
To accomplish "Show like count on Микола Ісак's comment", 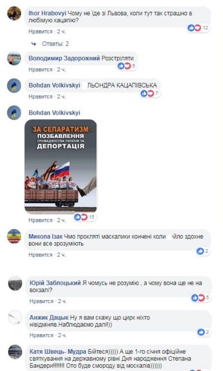I will pyautogui.click(x=203, y=251).
